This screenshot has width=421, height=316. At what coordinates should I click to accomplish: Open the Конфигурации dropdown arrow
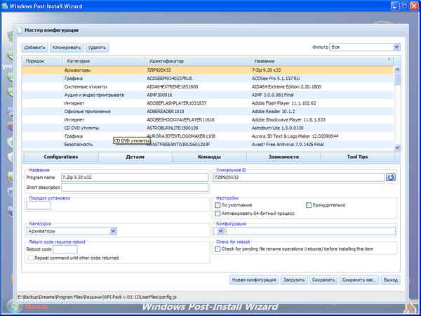[x=219, y=230]
